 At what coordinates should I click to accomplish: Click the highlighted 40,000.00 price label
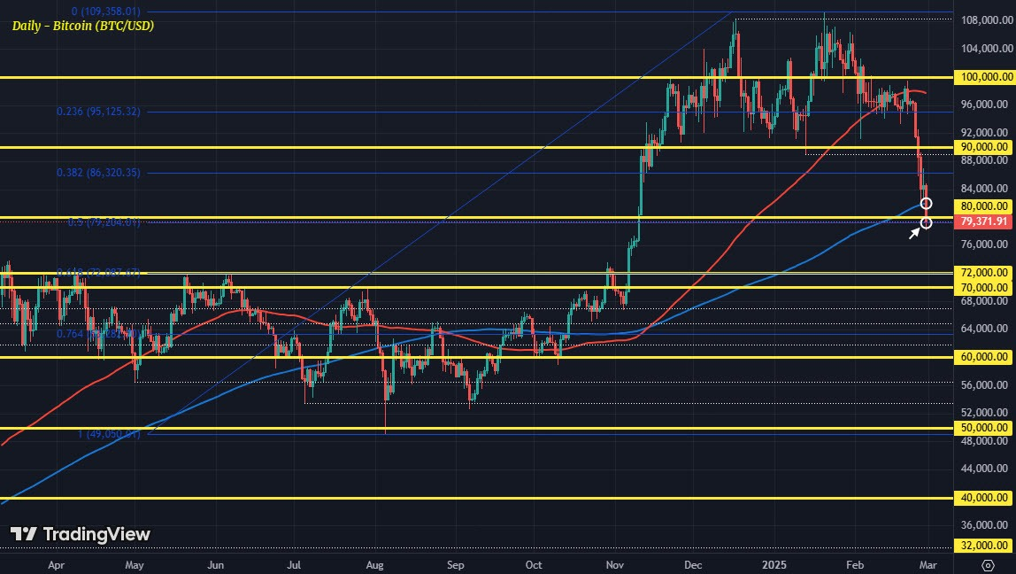983,498
